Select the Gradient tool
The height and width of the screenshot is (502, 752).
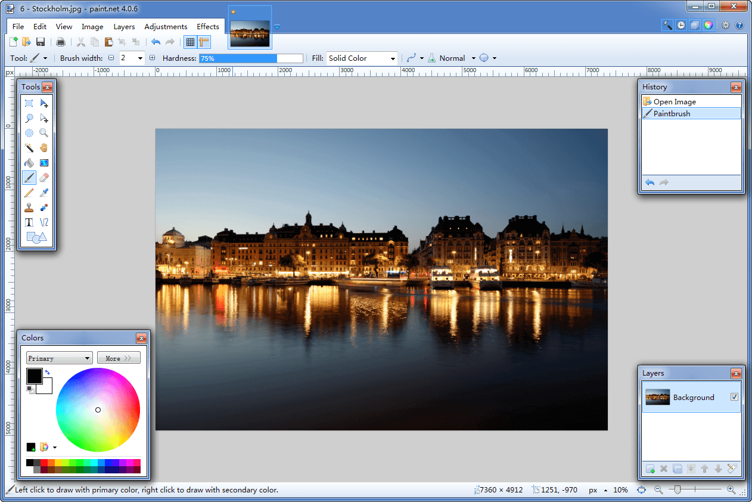(43, 162)
